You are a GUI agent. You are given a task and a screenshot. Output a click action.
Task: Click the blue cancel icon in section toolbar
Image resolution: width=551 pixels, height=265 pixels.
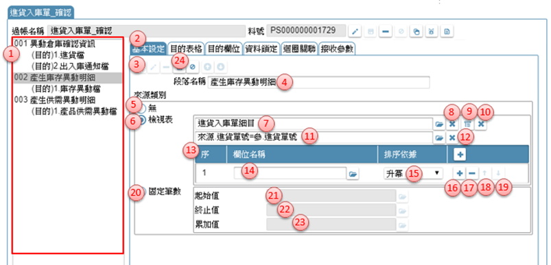(192, 66)
